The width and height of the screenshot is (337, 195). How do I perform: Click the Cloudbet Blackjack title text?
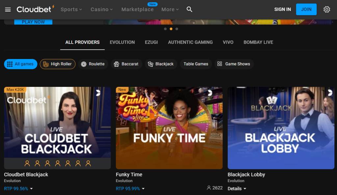[x=26, y=174]
